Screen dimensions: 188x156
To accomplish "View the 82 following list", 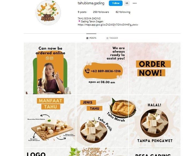I will click(x=123, y=12).
